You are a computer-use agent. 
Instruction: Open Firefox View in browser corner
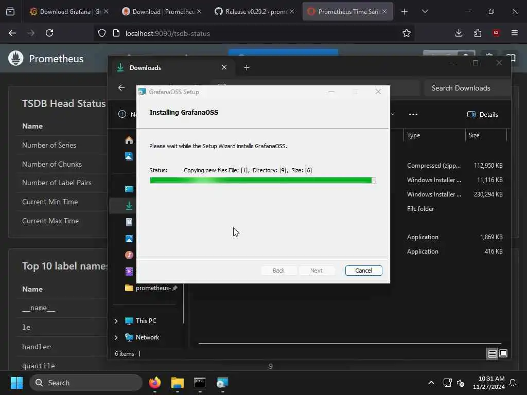[x=10, y=12]
